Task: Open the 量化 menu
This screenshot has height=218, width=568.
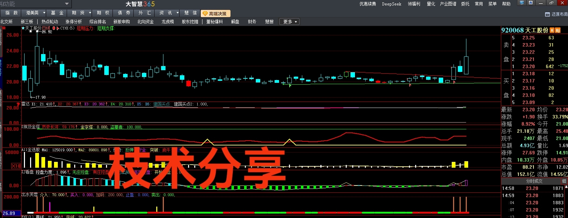Action: tap(431, 4)
